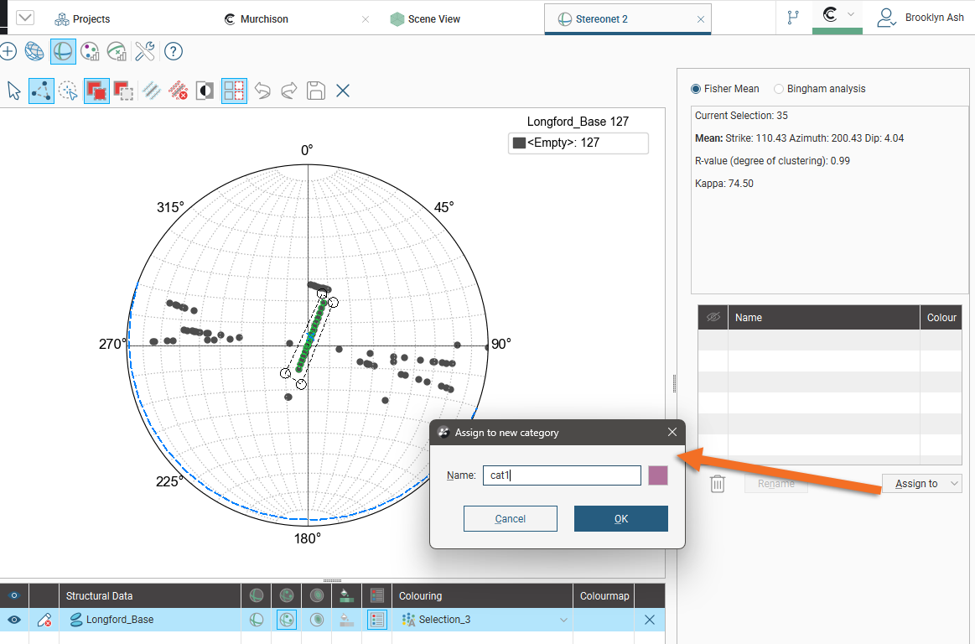Toggle the remove-from-selection squares tool
The height and width of the screenshot is (644, 975).
pyautogui.click(x=123, y=91)
